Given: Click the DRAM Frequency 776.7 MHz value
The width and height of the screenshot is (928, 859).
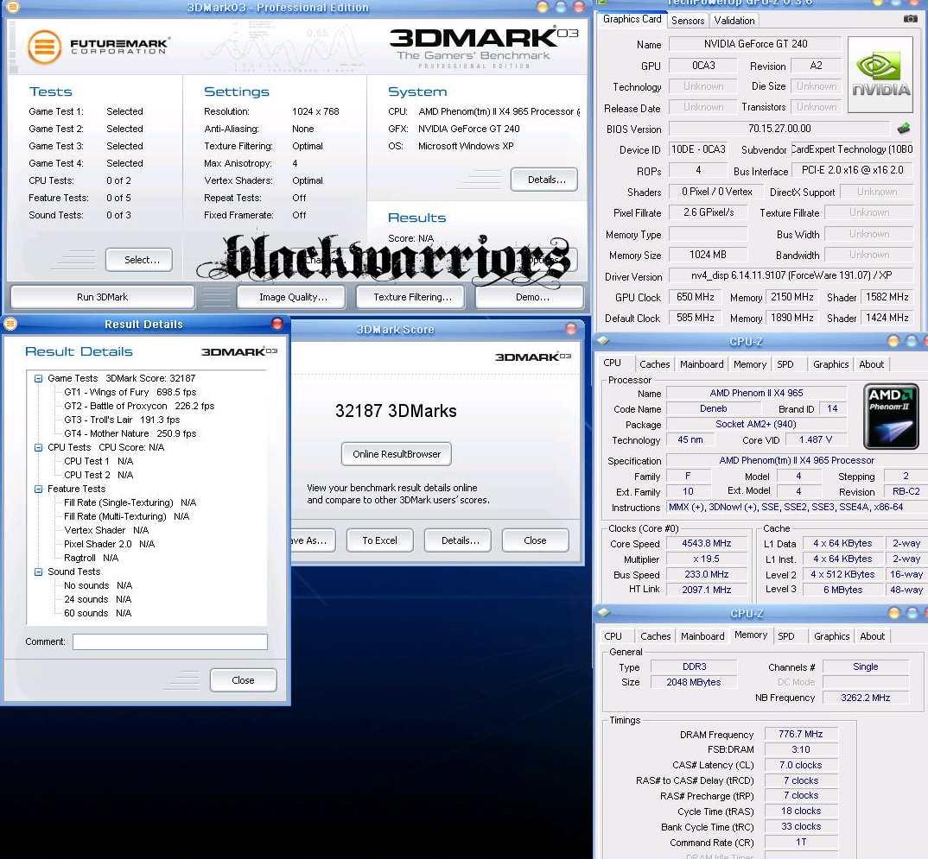Looking at the screenshot, I should [801, 734].
